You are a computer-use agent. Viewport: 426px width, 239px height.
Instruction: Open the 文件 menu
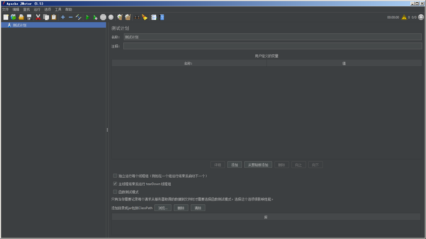click(x=6, y=9)
